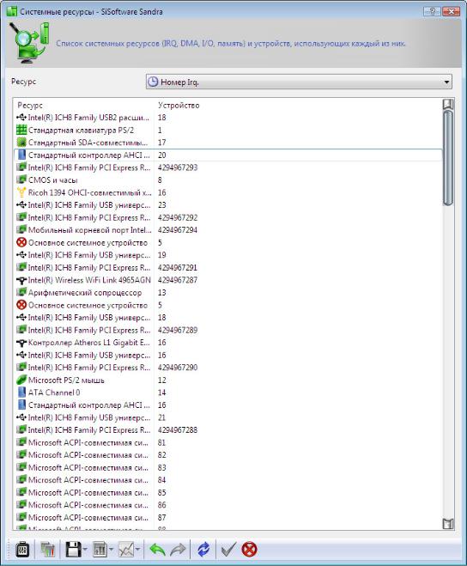
Task: Click the report table toolbar icon
Action: [x=100, y=550]
